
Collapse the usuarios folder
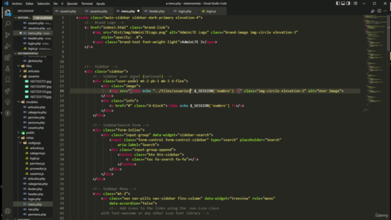coord(20,76)
